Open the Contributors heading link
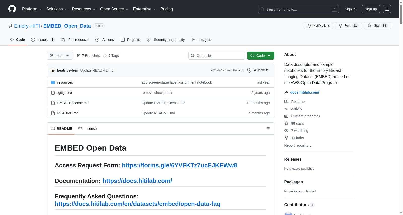Screen dimensions: 403x215 pyautogui.click(x=299, y=205)
